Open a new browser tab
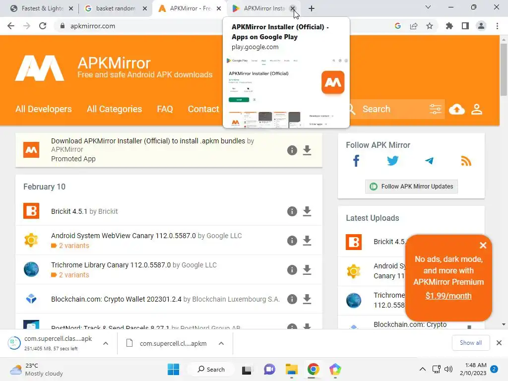The image size is (508, 381). [312, 8]
